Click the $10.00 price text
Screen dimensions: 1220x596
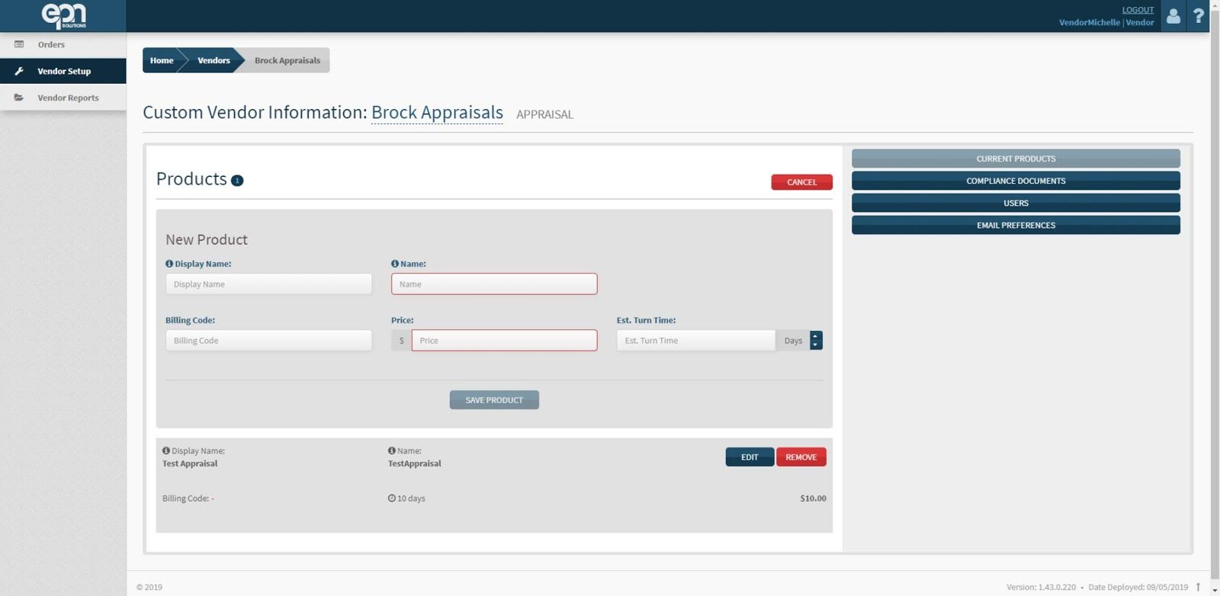pyautogui.click(x=813, y=498)
